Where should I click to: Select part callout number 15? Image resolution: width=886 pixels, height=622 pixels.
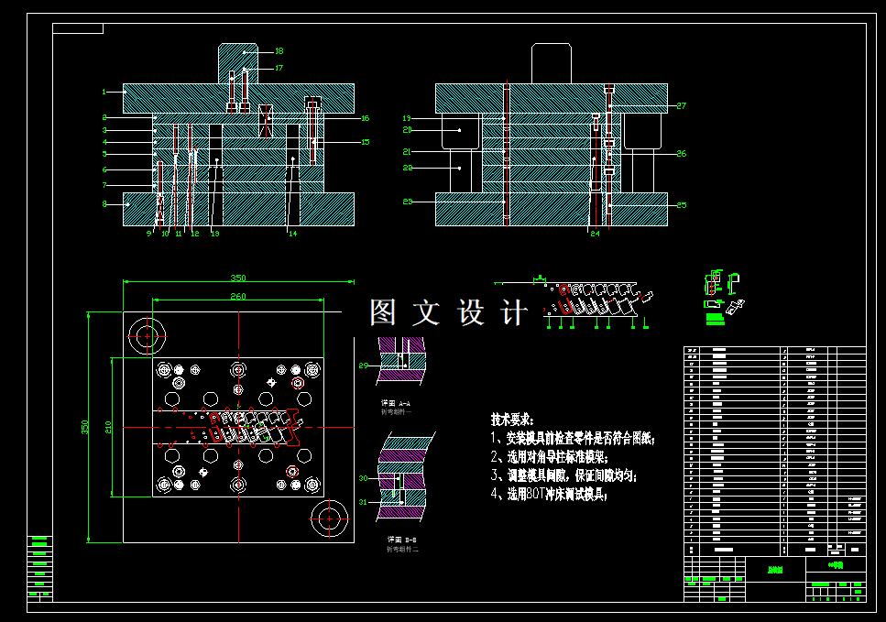click(x=365, y=142)
